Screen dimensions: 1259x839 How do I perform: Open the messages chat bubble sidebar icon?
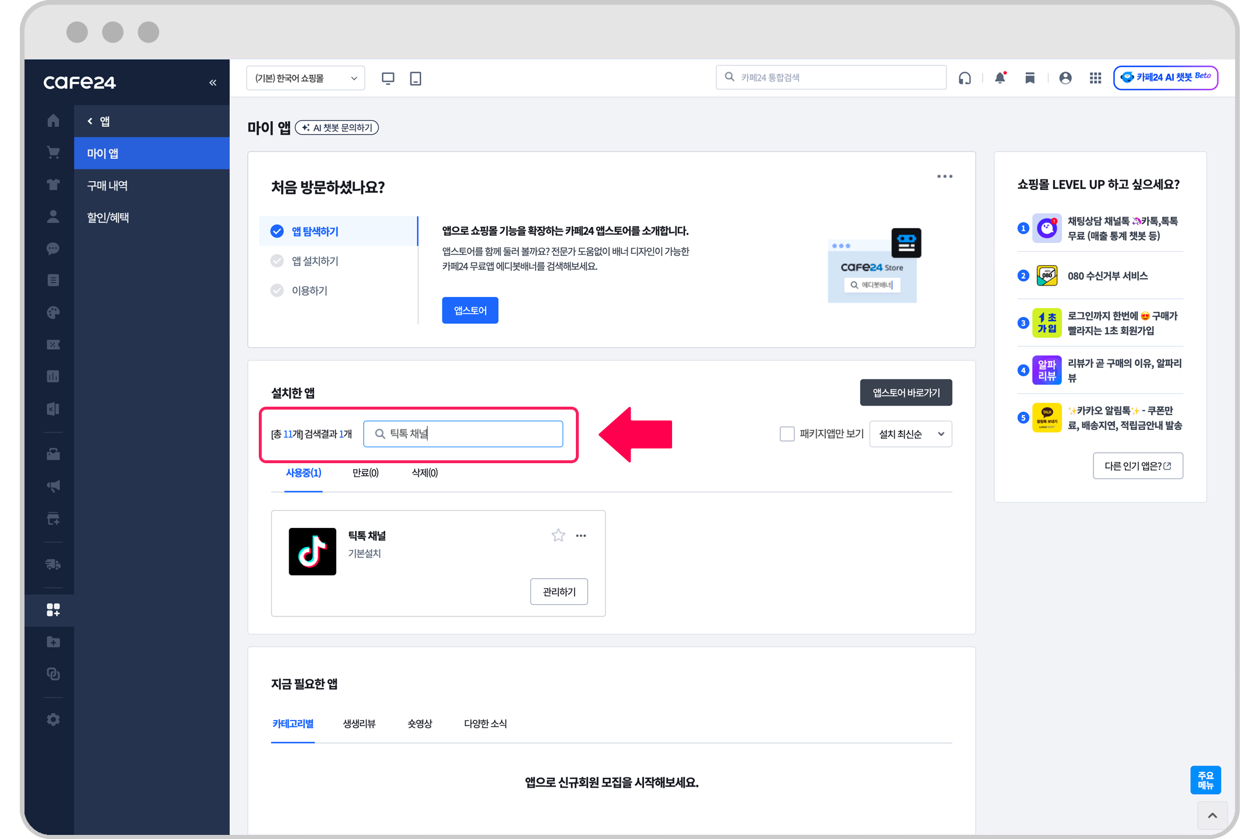pyautogui.click(x=53, y=249)
